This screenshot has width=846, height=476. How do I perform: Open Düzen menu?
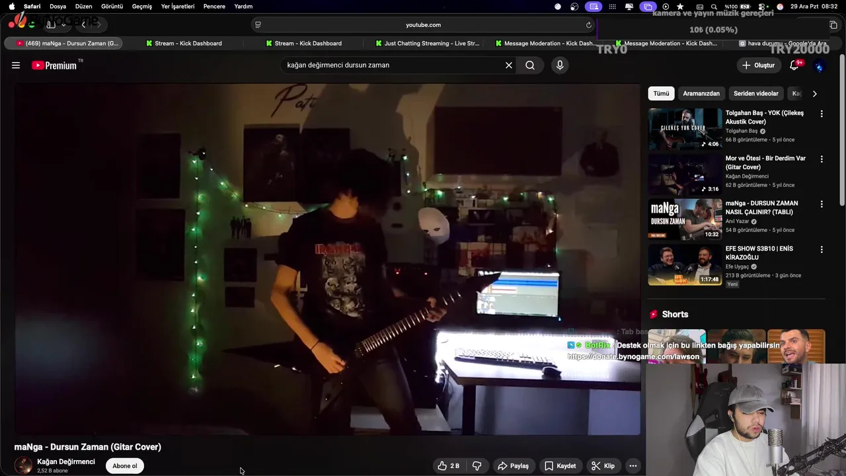click(84, 7)
